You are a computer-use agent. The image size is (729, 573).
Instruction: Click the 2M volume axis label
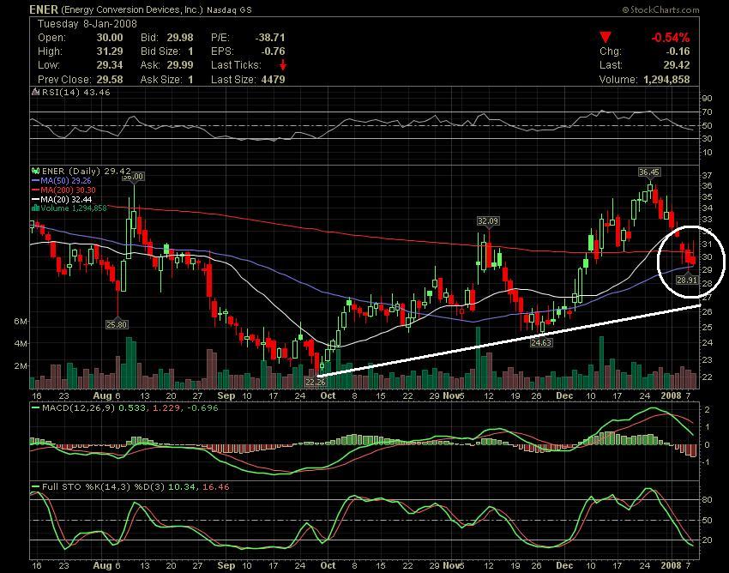(x=21, y=366)
